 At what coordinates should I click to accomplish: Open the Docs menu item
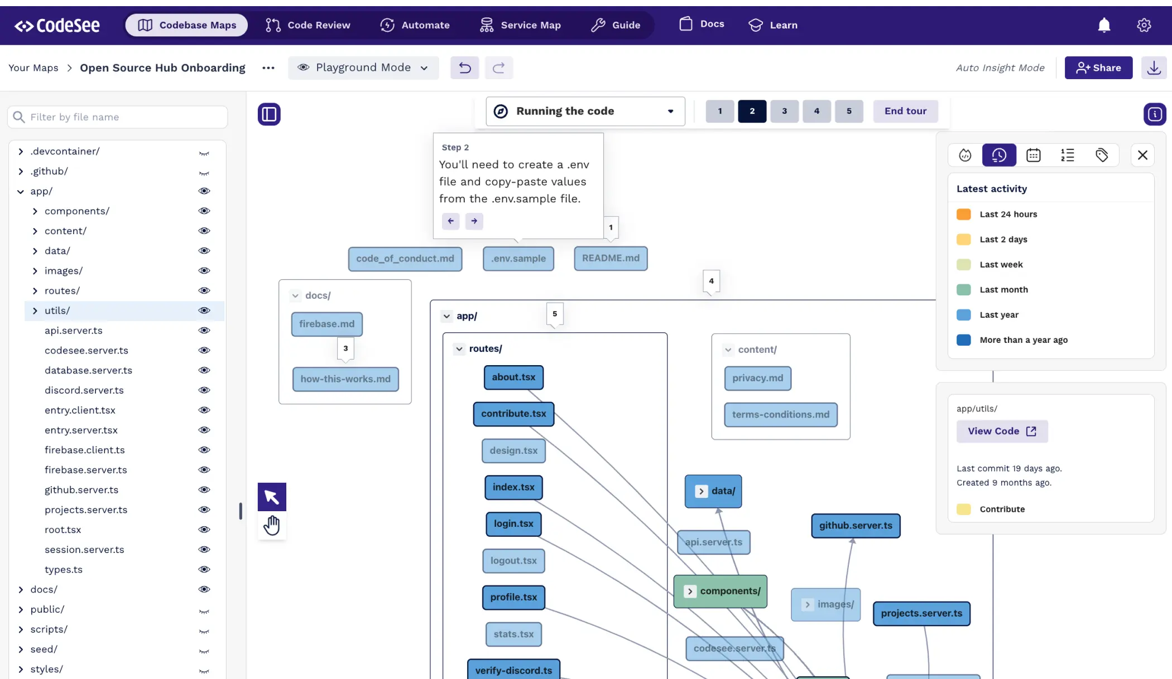point(701,24)
